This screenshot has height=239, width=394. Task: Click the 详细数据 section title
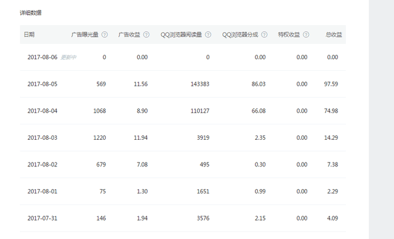(x=31, y=13)
